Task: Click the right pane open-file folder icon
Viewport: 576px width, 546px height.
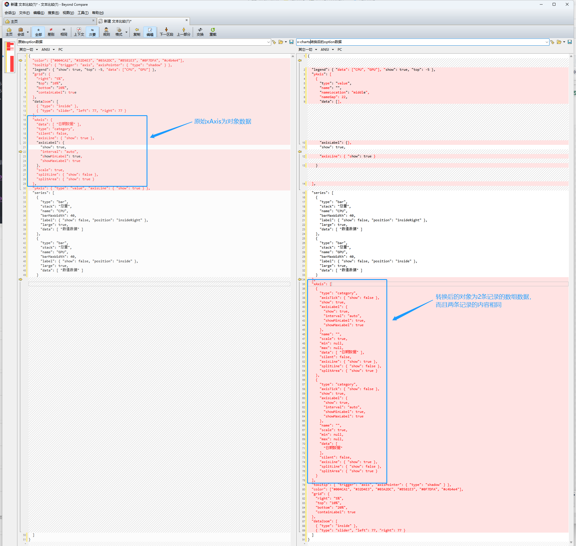Action: tap(559, 42)
